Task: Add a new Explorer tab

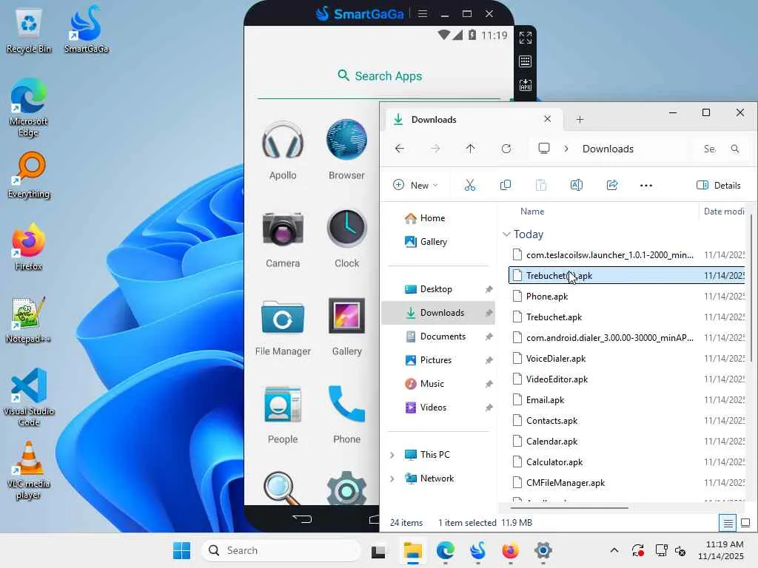Action: [580, 119]
